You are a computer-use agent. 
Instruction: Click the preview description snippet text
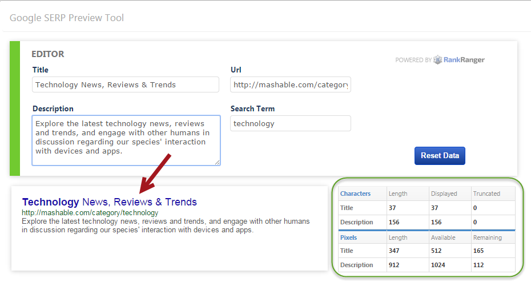coord(166,225)
